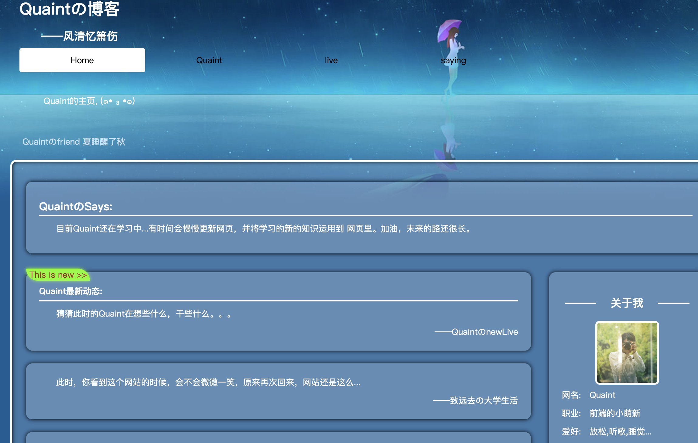The image size is (698, 443).
Task: Select the saying navigation item
Action: (x=453, y=60)
